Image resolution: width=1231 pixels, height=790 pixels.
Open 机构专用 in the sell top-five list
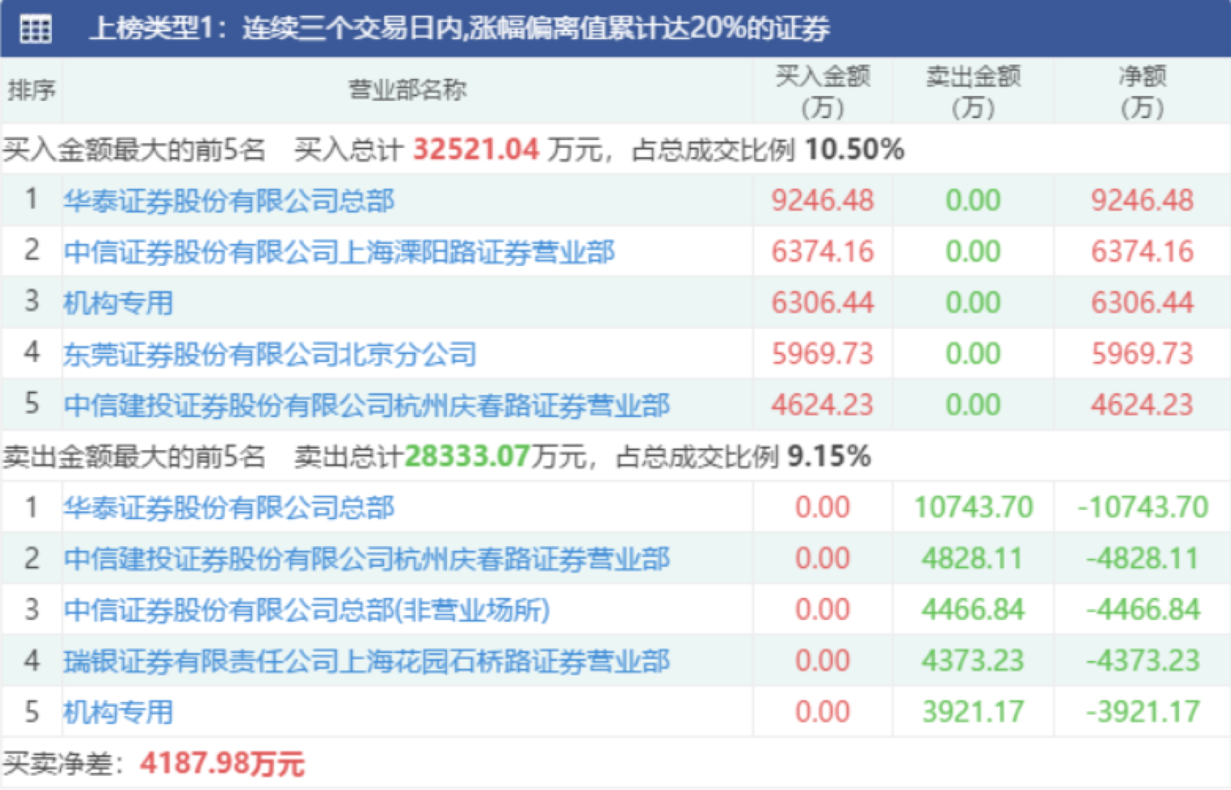pyautogui.click(x=118, y=712)
